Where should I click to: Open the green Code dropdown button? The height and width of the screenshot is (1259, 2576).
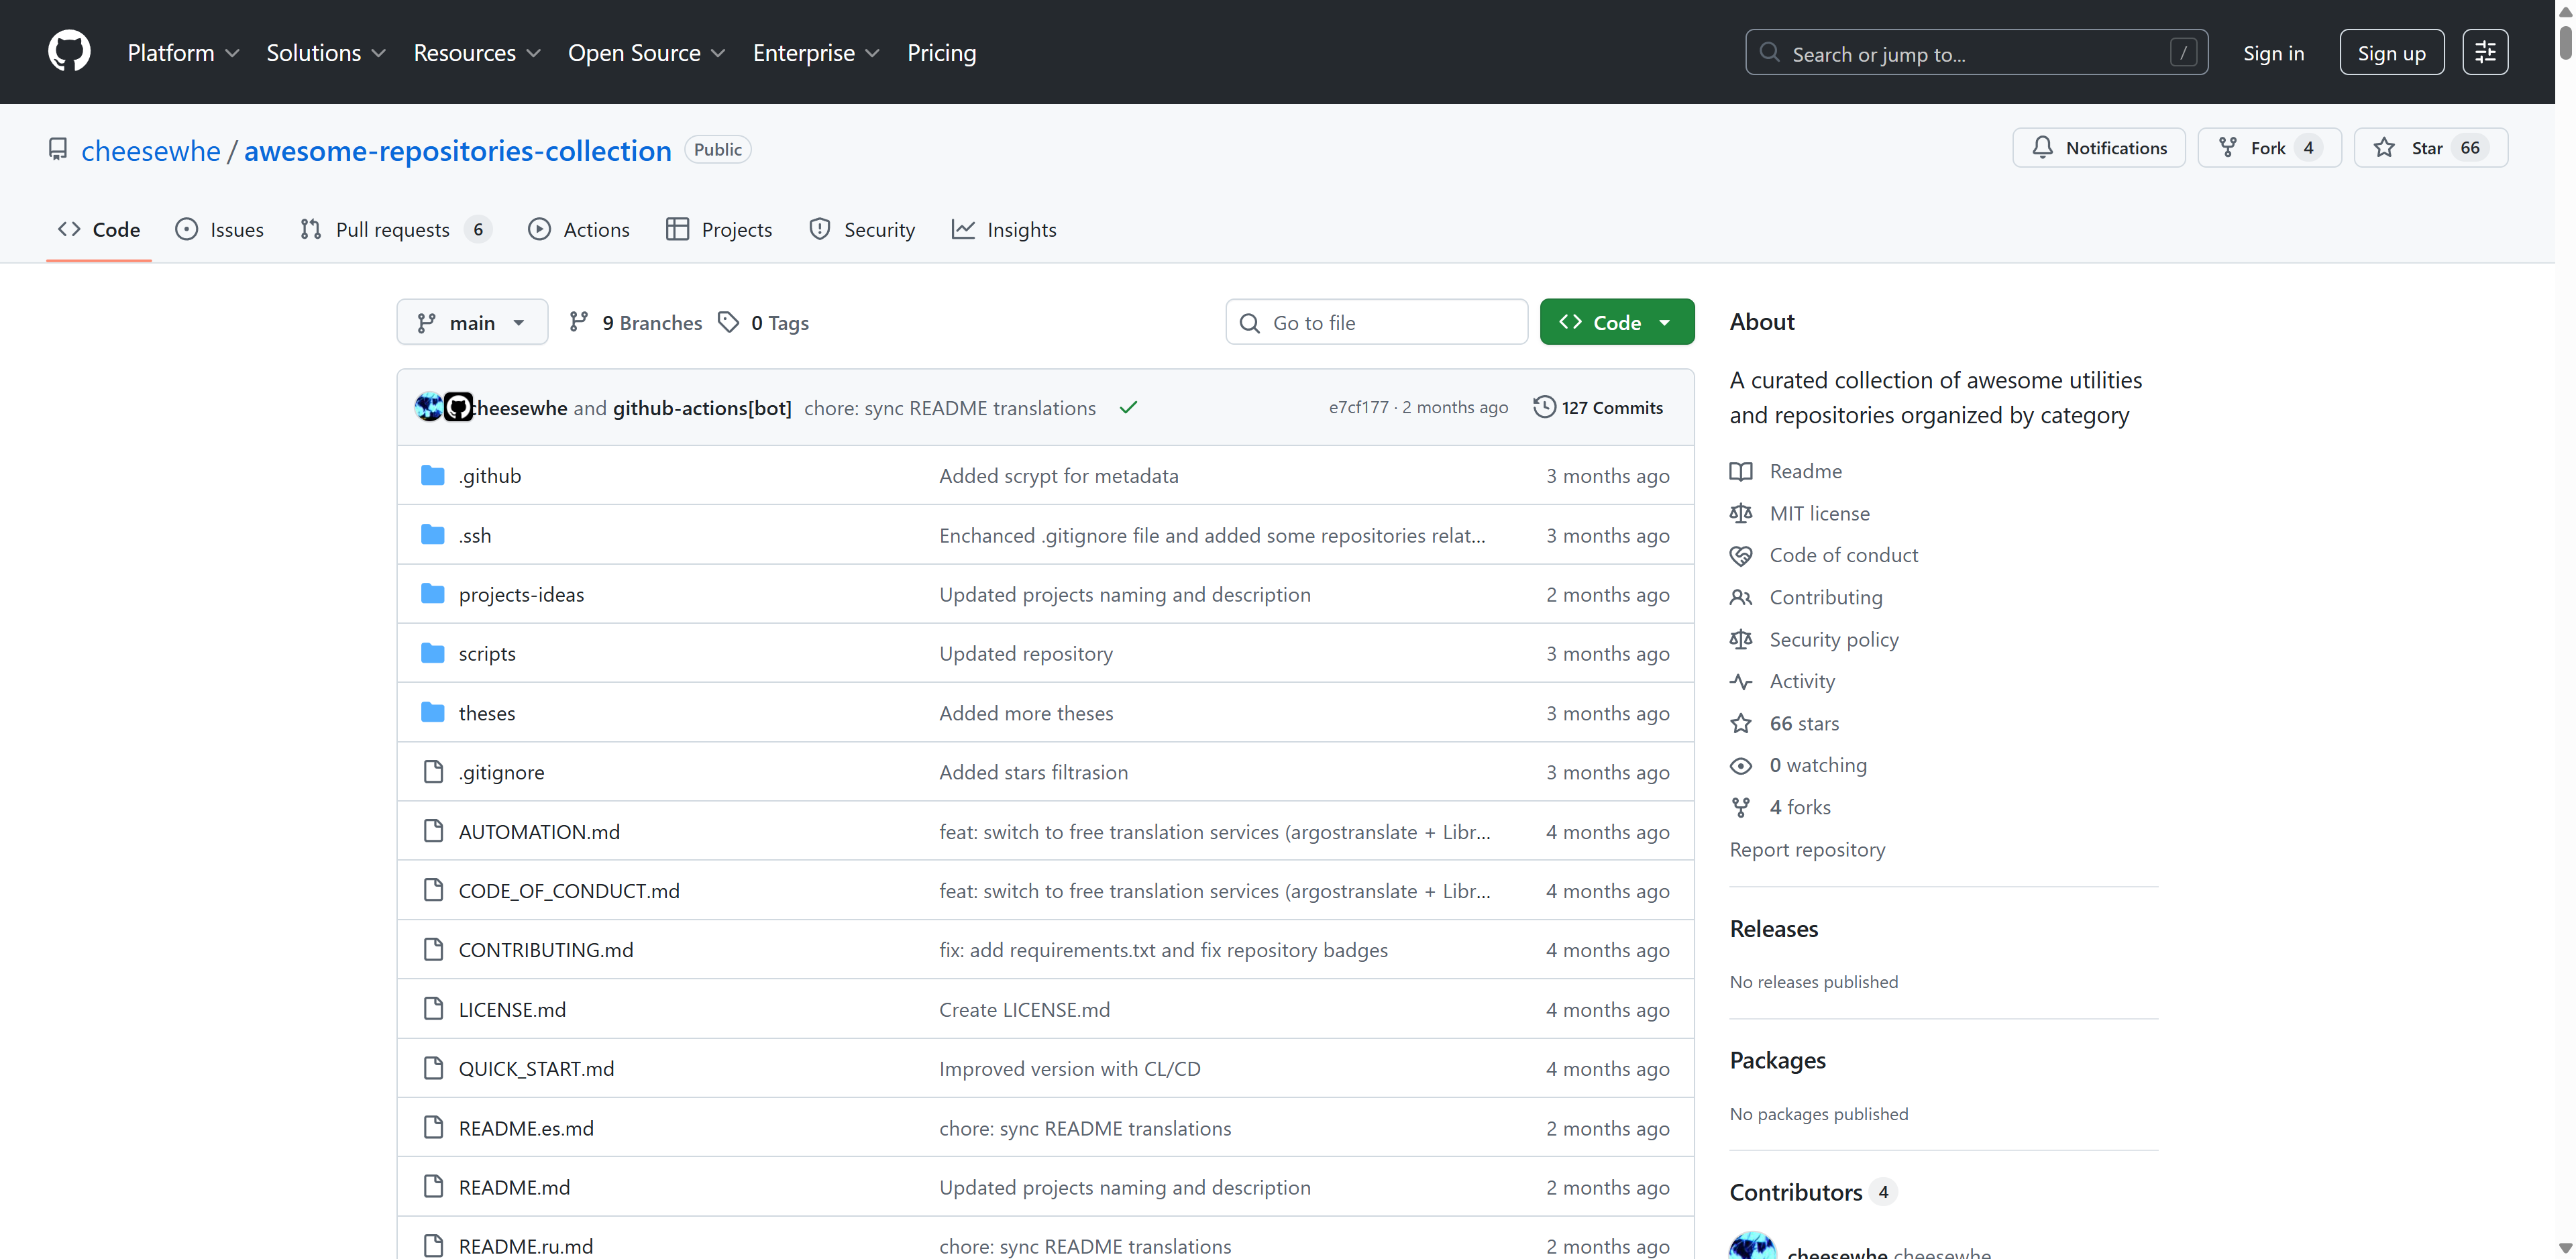pyautogui.click(x=1616, y=322)
